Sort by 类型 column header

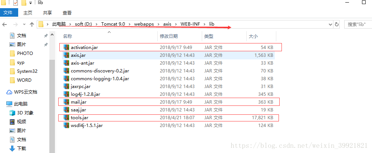209,36
